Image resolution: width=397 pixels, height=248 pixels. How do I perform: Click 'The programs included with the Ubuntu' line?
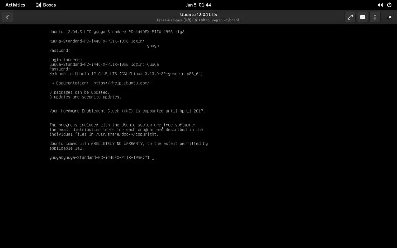tap(123, 125)
